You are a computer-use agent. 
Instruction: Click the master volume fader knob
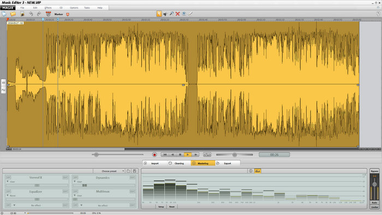[374, 184]
